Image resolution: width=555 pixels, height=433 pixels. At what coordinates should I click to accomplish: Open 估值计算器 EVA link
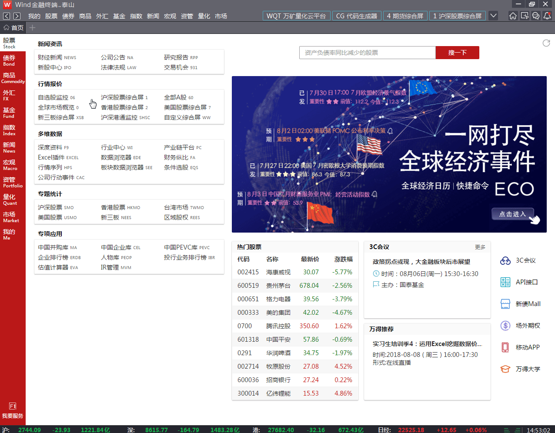point(58,267)
